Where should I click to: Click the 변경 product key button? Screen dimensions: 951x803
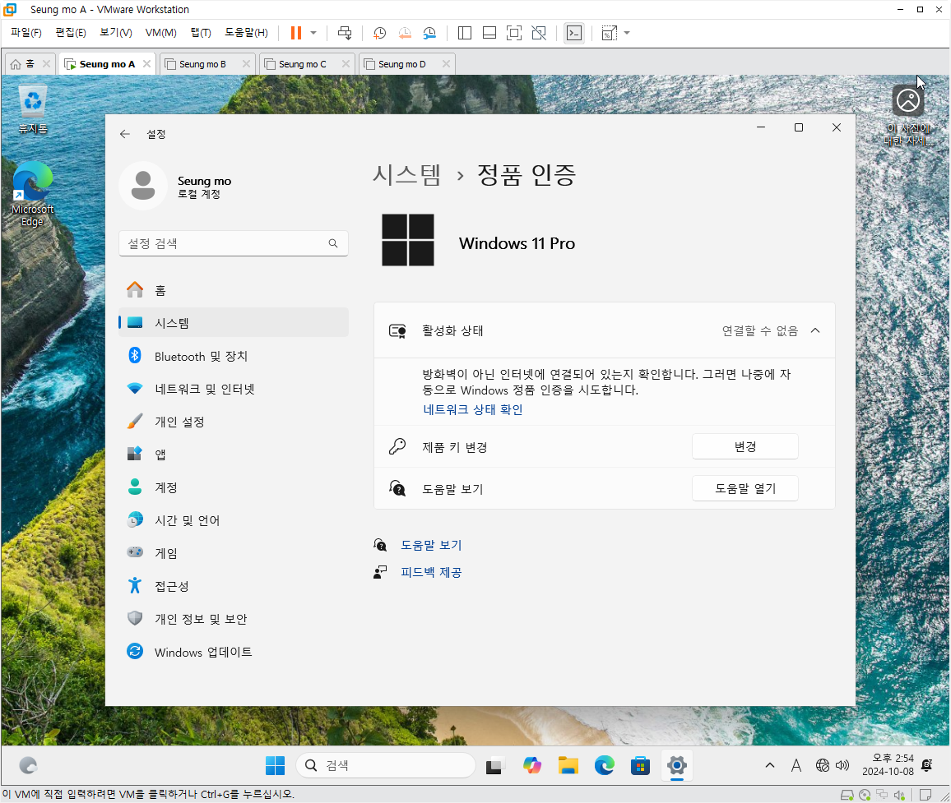745,446
